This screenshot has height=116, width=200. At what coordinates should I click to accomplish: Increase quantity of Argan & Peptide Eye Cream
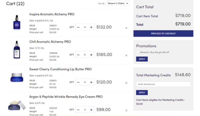coord(91,110)
